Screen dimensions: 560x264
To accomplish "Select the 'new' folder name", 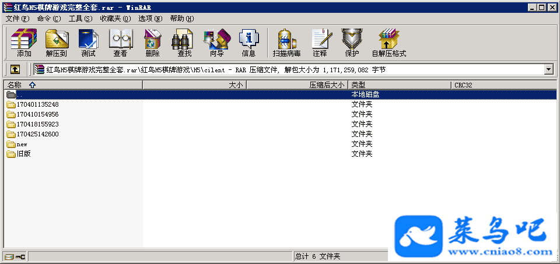I will [22, 145].
